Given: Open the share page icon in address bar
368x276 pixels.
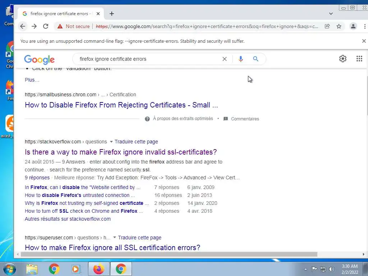Looking at the screenshot, I should click(327, 26).
